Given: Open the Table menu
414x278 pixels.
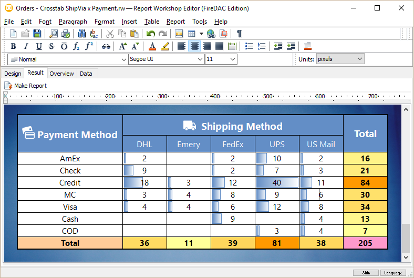Looking at the screenshot, I should 152,22.
